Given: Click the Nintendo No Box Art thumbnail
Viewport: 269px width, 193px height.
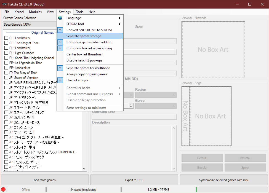Looking at the screenshot, I should (x=213, y=50).
